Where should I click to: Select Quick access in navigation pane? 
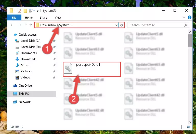[28, 35]
